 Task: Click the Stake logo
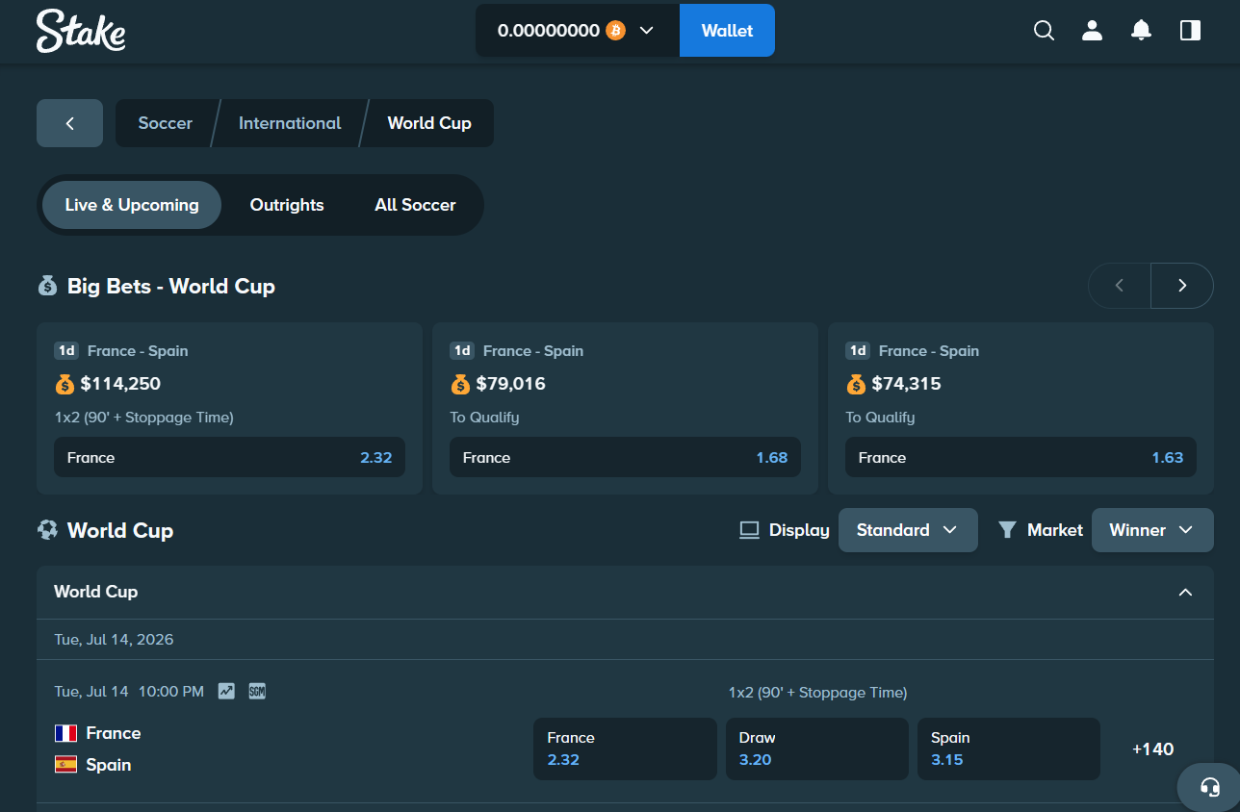[81, 31]
